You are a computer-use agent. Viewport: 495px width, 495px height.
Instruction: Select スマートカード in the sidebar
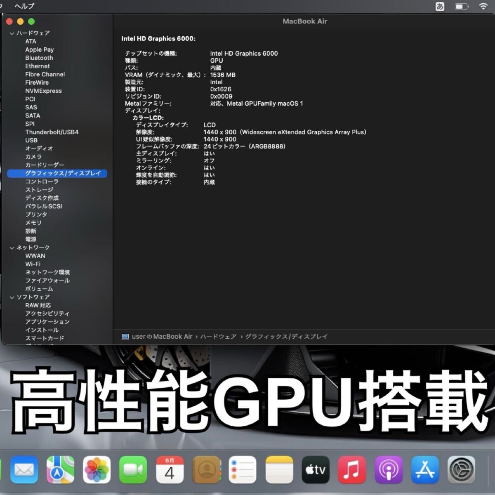45,338
